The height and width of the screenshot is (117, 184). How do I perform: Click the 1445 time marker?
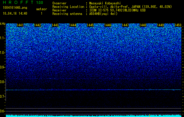(x=90, y=25)
